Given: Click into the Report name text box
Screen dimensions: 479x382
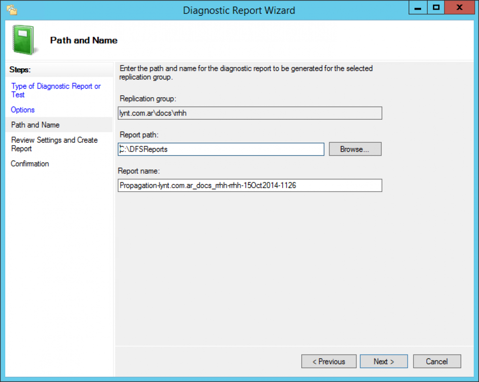Looking at the screenshot, I should tap(250, 185).
